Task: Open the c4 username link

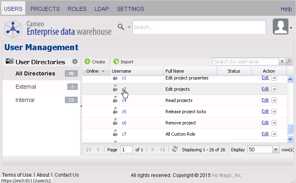Action: coord(124,100)
